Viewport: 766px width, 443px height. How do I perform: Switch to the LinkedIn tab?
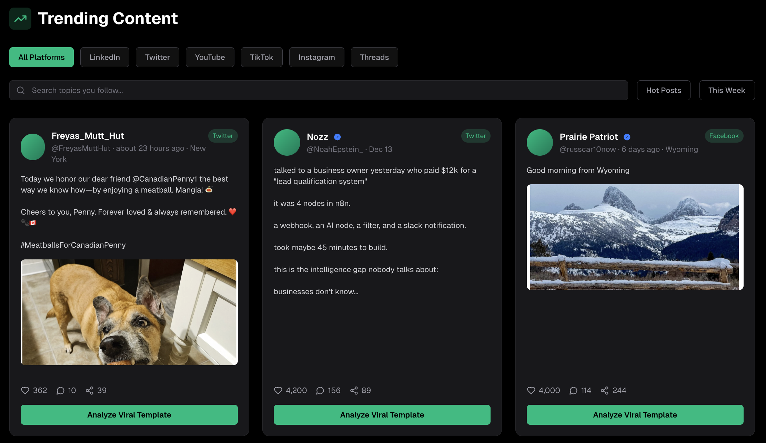point(104,57)
